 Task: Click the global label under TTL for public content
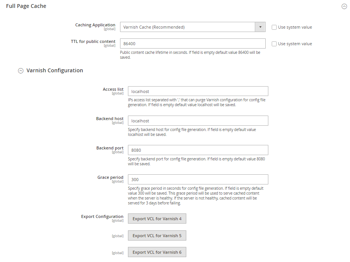click(110, 45)
